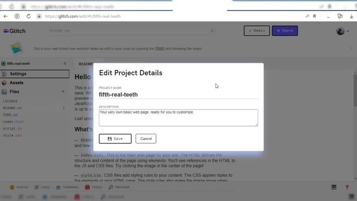Open the Share button
The height and width of the screenshot is (201, 357).
(284, 31)
